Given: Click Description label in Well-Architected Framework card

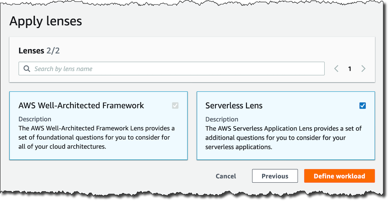Looking at the screenshot, I should tap(35, 119).
